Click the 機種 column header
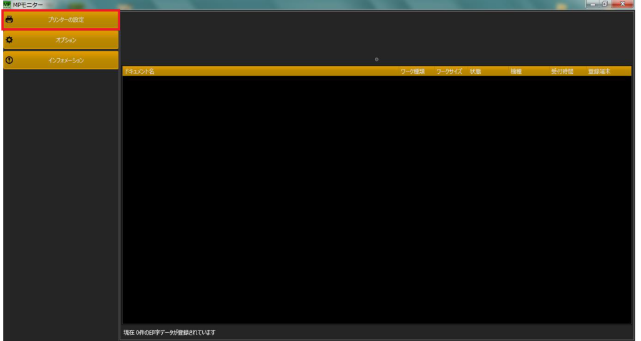 pos(516,71)
